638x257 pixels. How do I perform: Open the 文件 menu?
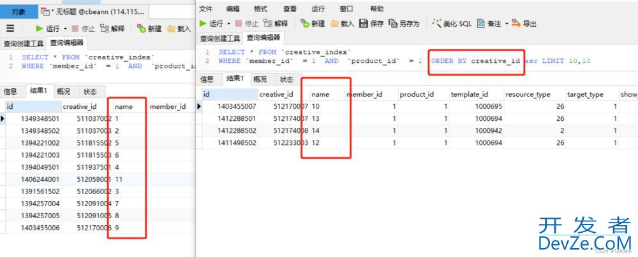[206, 9]
